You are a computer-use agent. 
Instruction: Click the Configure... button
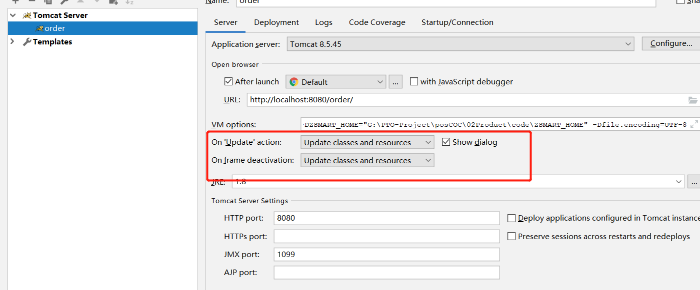click(x=671, y=43)
